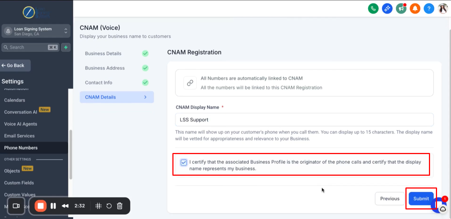Pause the screen recording
This screenshot has width=451, height=219.
tap(53, 206)
